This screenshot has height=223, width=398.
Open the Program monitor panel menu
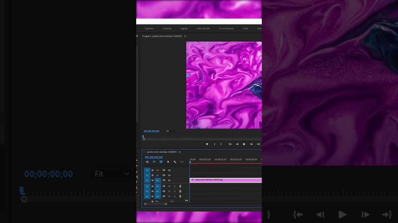click(x=185, y=36)
